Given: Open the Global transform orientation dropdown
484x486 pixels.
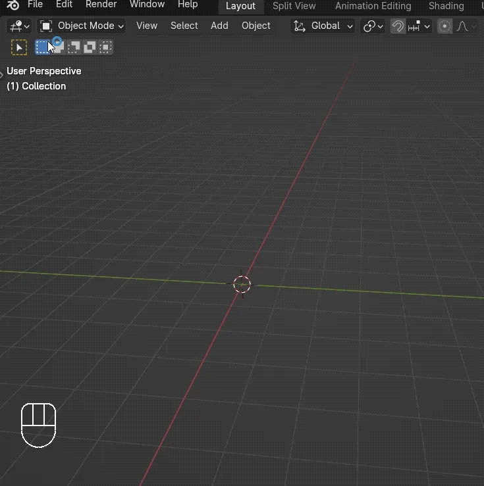Looking at the screenshot, I should 323,26.
